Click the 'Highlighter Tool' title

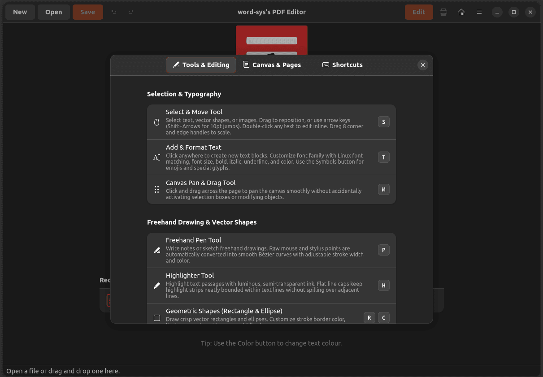pyautogui.click(x=190, y=276)
